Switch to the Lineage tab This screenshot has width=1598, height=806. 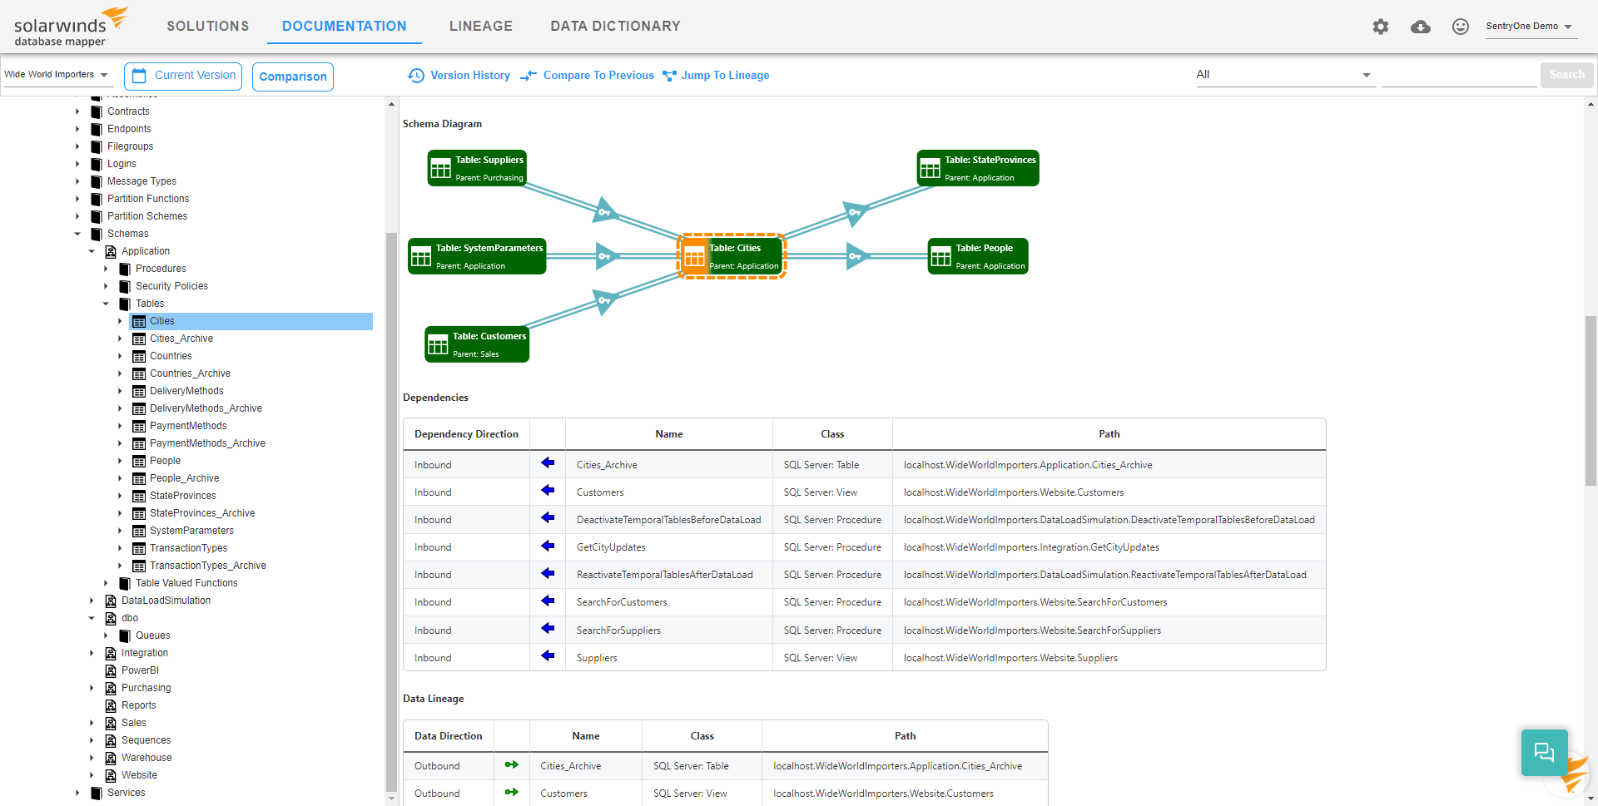point(481,27)
